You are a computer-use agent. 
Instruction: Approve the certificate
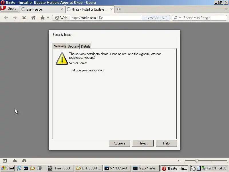(x=119, y=143)
